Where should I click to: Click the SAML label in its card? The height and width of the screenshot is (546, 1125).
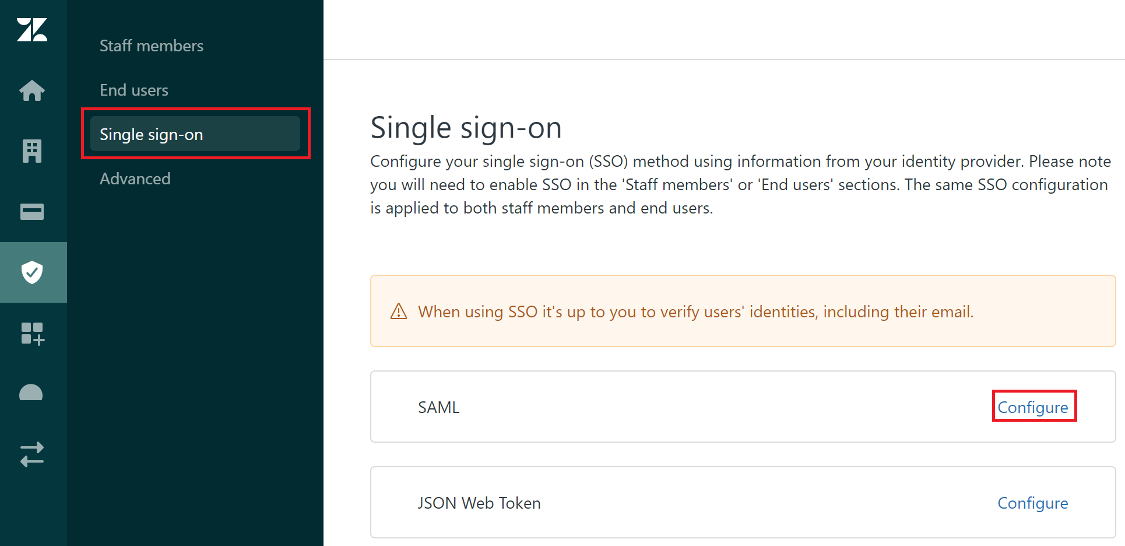point(438,407)
